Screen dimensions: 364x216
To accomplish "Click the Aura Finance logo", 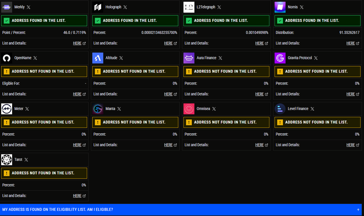I will point(189,58).
